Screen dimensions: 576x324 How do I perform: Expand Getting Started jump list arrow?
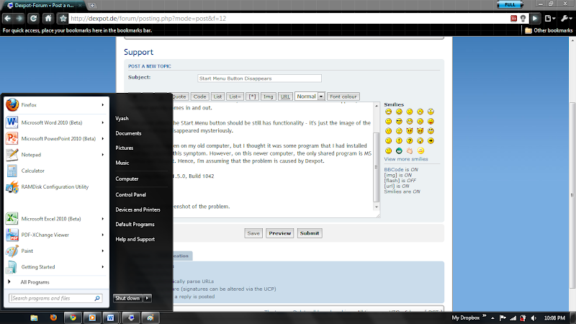point(103,266)
